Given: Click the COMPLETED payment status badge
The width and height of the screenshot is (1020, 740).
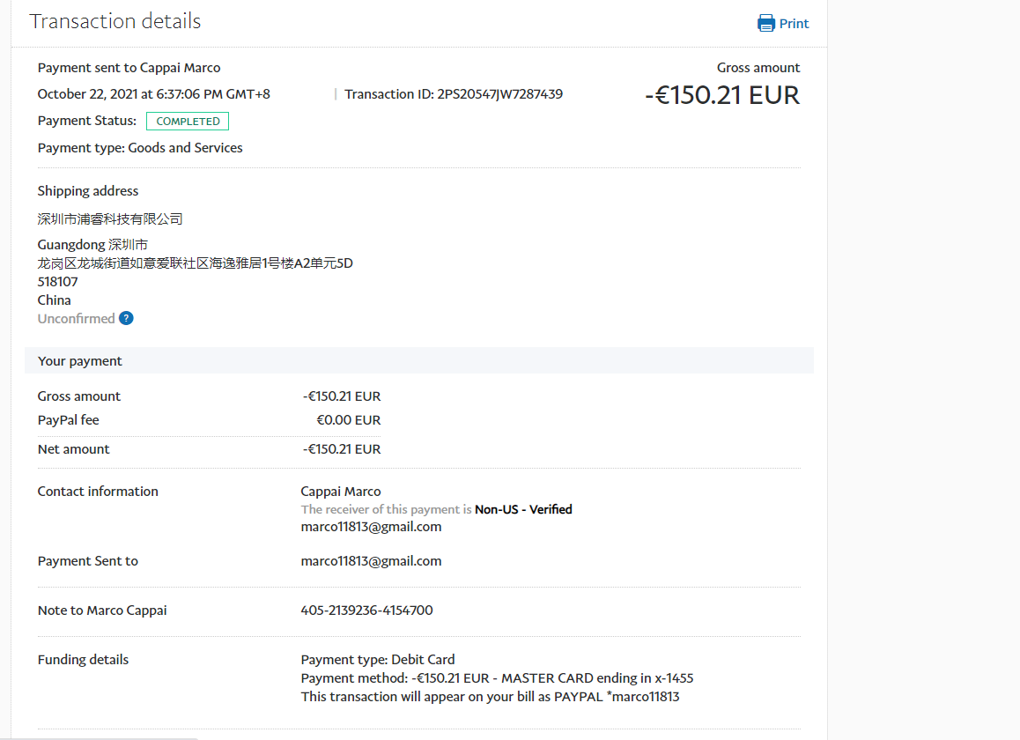Looking at the screenshot, I should 188,122.
